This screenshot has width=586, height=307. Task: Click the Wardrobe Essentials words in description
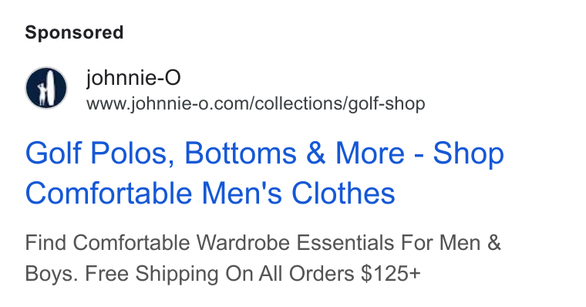(295, 243)
